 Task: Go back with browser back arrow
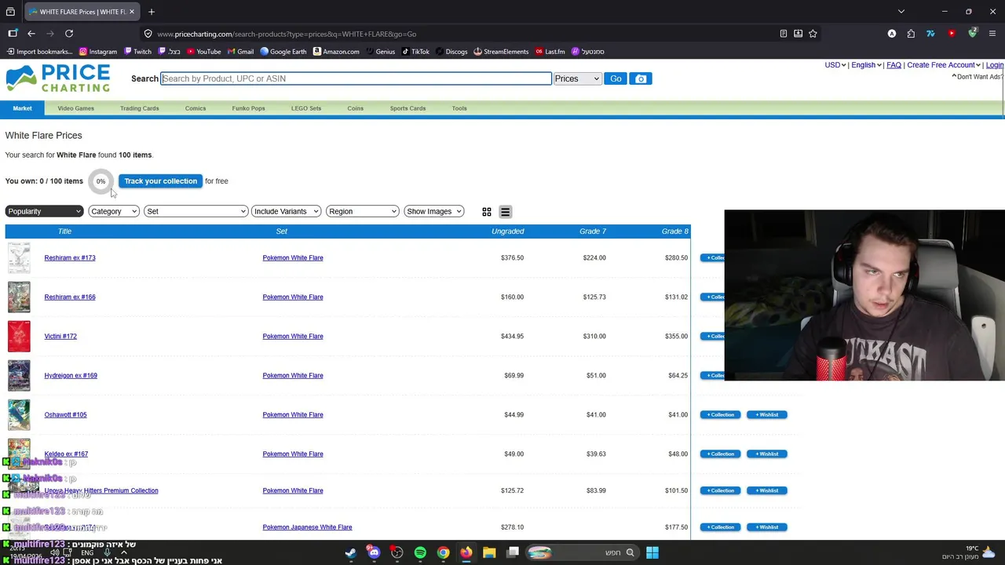pos(31,34)
